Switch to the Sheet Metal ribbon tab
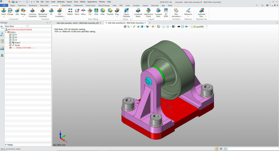 point(66,5)
